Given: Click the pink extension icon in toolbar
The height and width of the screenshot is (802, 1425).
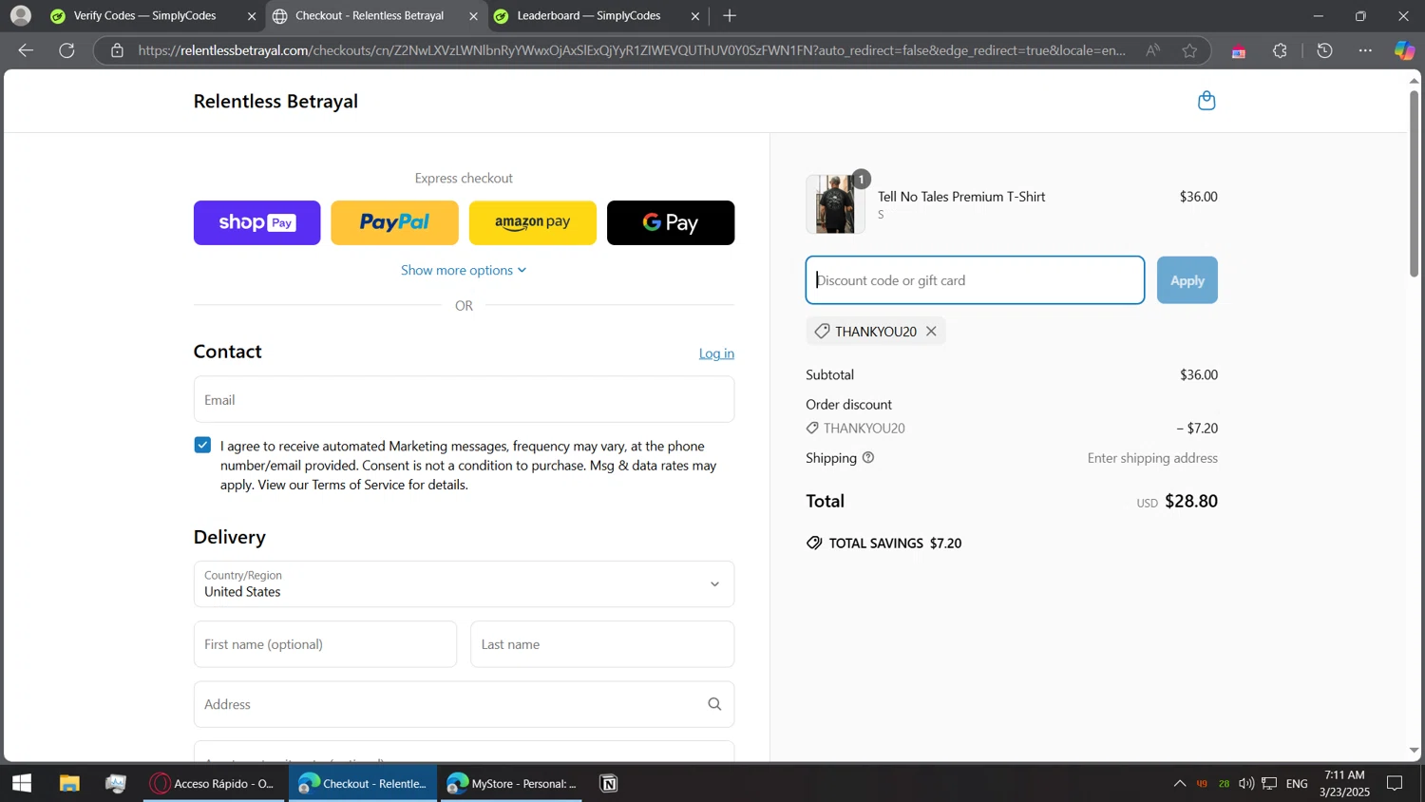Looking at the screenshot, I should pyautogui.click(x=1238, y=52).
